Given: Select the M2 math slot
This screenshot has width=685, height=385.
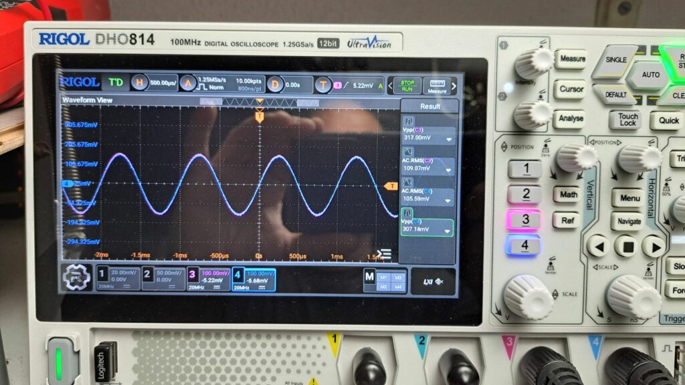Looking at the screenshot, I should 383,287.
